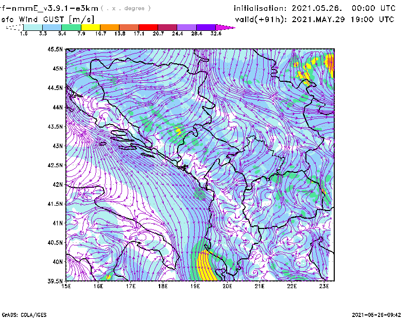Click the light cyan 1.6–3.3 legend swatch

pyautogui.click(x=33, y=27)
